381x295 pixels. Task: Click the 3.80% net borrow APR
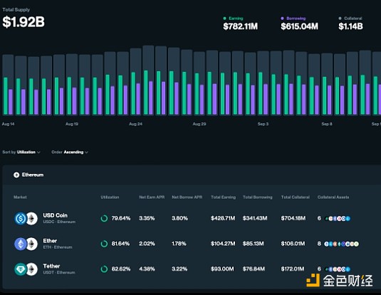pyautogui.click(x=179, y=218)
